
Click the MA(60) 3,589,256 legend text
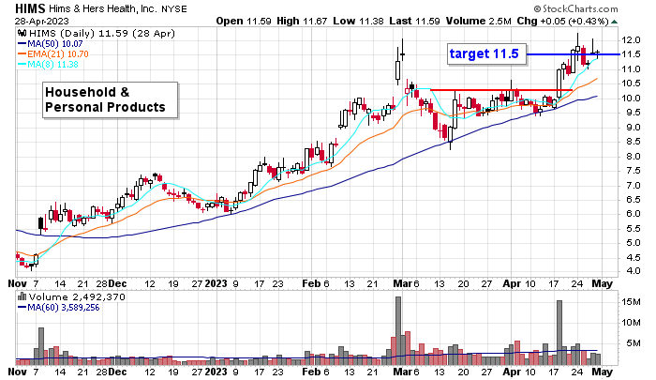coord(63,308)
